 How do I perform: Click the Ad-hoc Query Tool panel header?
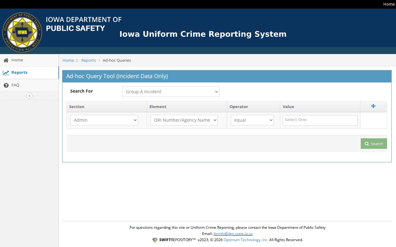pyautogui.click(x=227, y=76)
